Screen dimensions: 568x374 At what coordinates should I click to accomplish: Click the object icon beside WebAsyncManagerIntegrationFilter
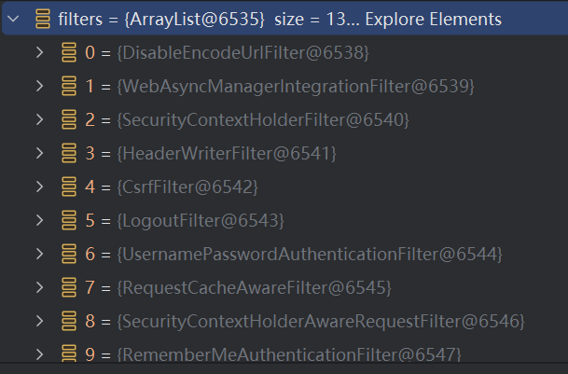[x=68, y=86]
